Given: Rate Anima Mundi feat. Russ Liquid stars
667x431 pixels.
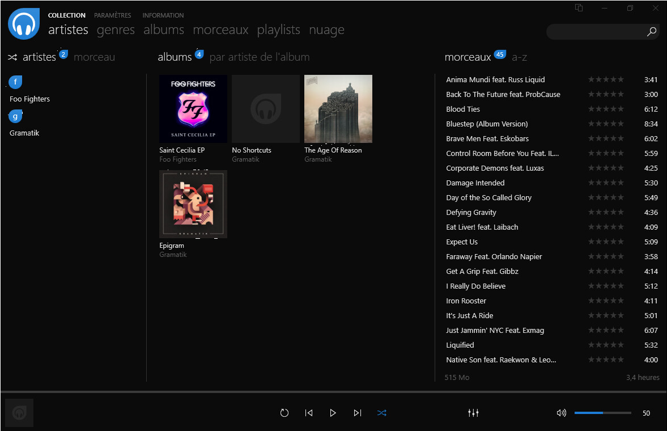Looking at the screenshot, I should click(606, 79).
